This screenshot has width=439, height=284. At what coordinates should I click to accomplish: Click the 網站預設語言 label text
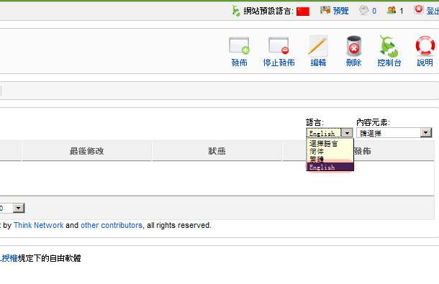tap(268, 12)
